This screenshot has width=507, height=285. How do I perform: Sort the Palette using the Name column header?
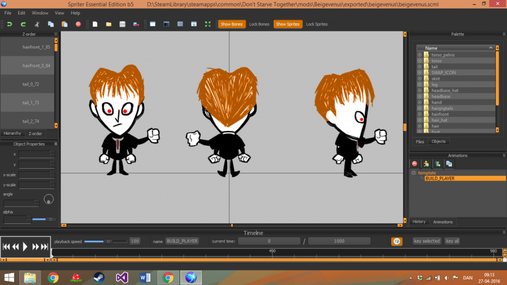456,48
